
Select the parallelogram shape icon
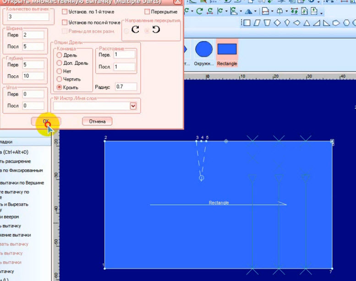257,23
